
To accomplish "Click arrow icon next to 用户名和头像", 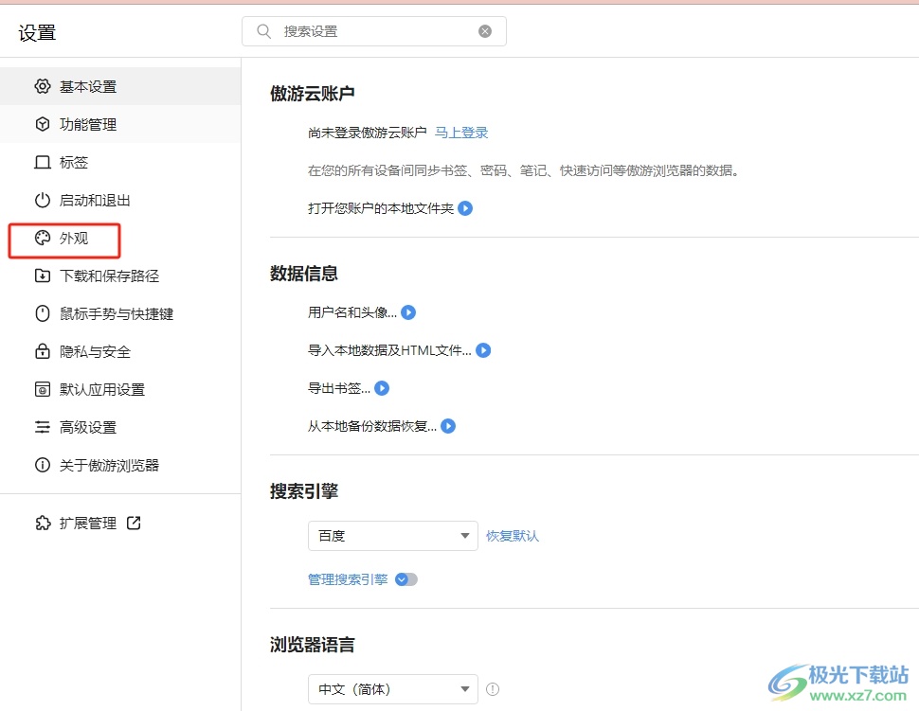I will click(x=408, y=312).
